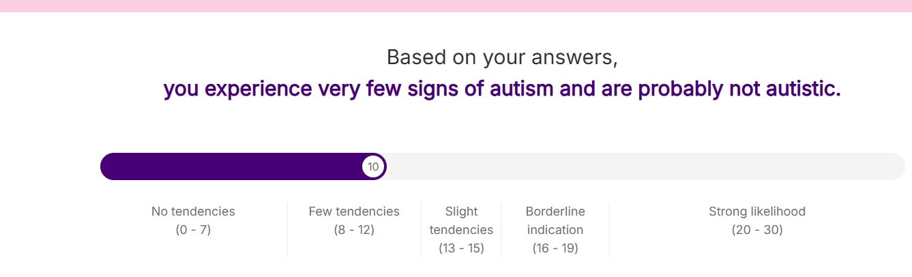
Task: Click divider between Borderline indication and Strong likelihood
Action: point(609,230)
